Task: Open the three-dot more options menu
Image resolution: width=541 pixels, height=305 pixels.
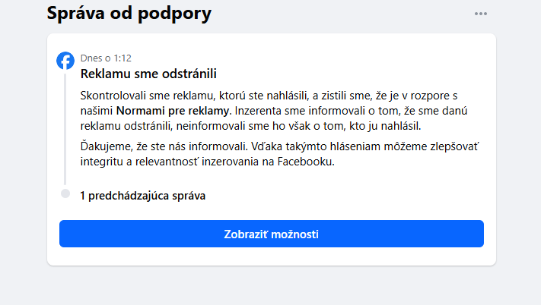Action: [x=480, y=14]
